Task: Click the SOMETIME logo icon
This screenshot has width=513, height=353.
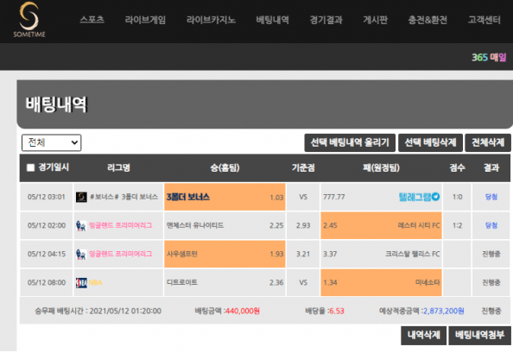Action: coord(29,19)
